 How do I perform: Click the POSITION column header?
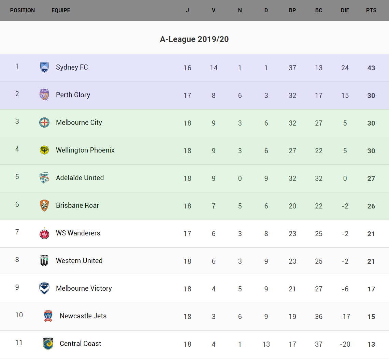[x=23, y=10]
